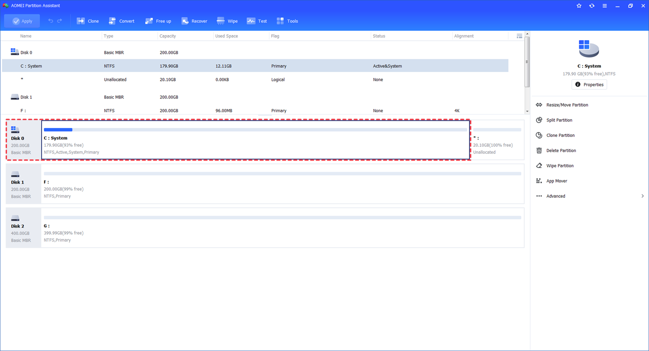Select the F : partition in disk map
This screenshot has height=351, width=649.
pos(282,184)
